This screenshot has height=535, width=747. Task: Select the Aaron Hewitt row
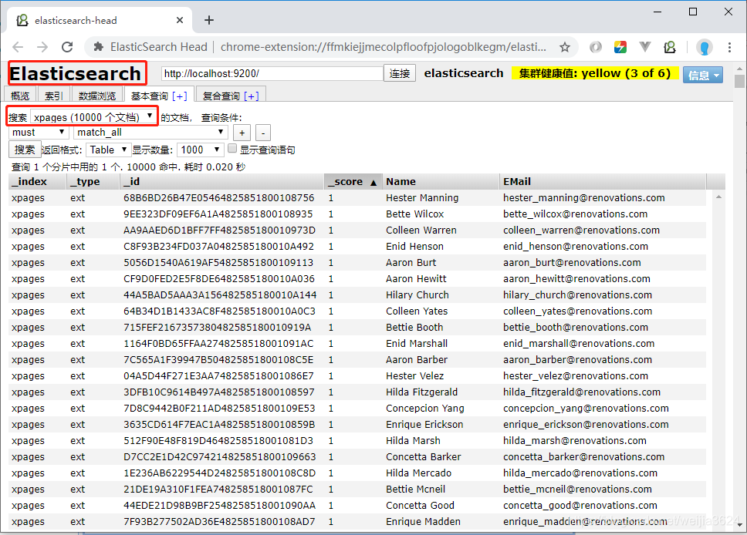(357, 278)
